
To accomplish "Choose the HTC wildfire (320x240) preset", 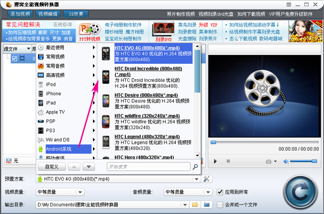I will [x=152, y=122].
